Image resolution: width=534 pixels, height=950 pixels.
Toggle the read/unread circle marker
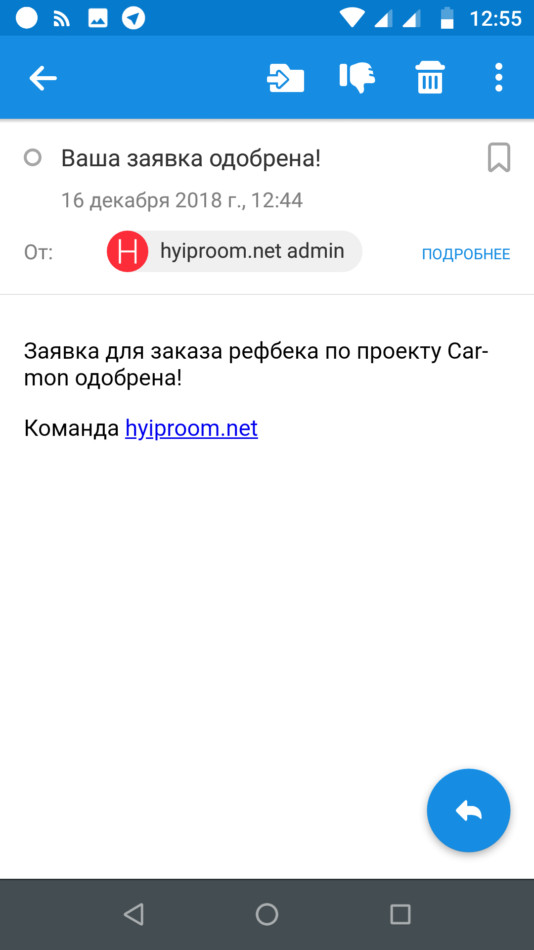point(33,158)
